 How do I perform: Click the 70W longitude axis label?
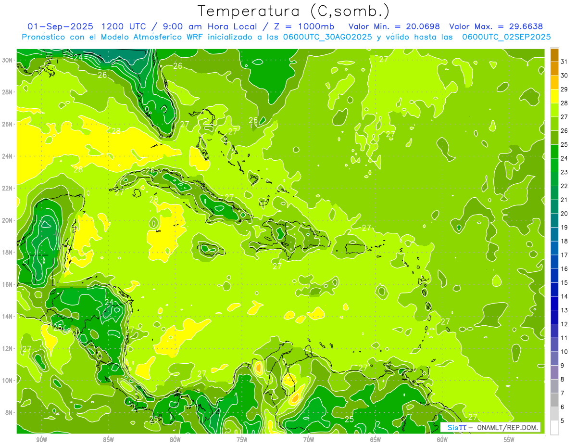click(x=309, y=440)
